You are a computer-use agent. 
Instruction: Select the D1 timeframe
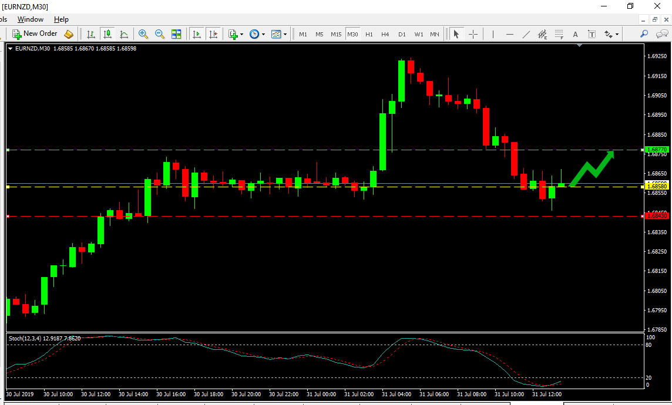pyautogui.click(x=402, y=34)
